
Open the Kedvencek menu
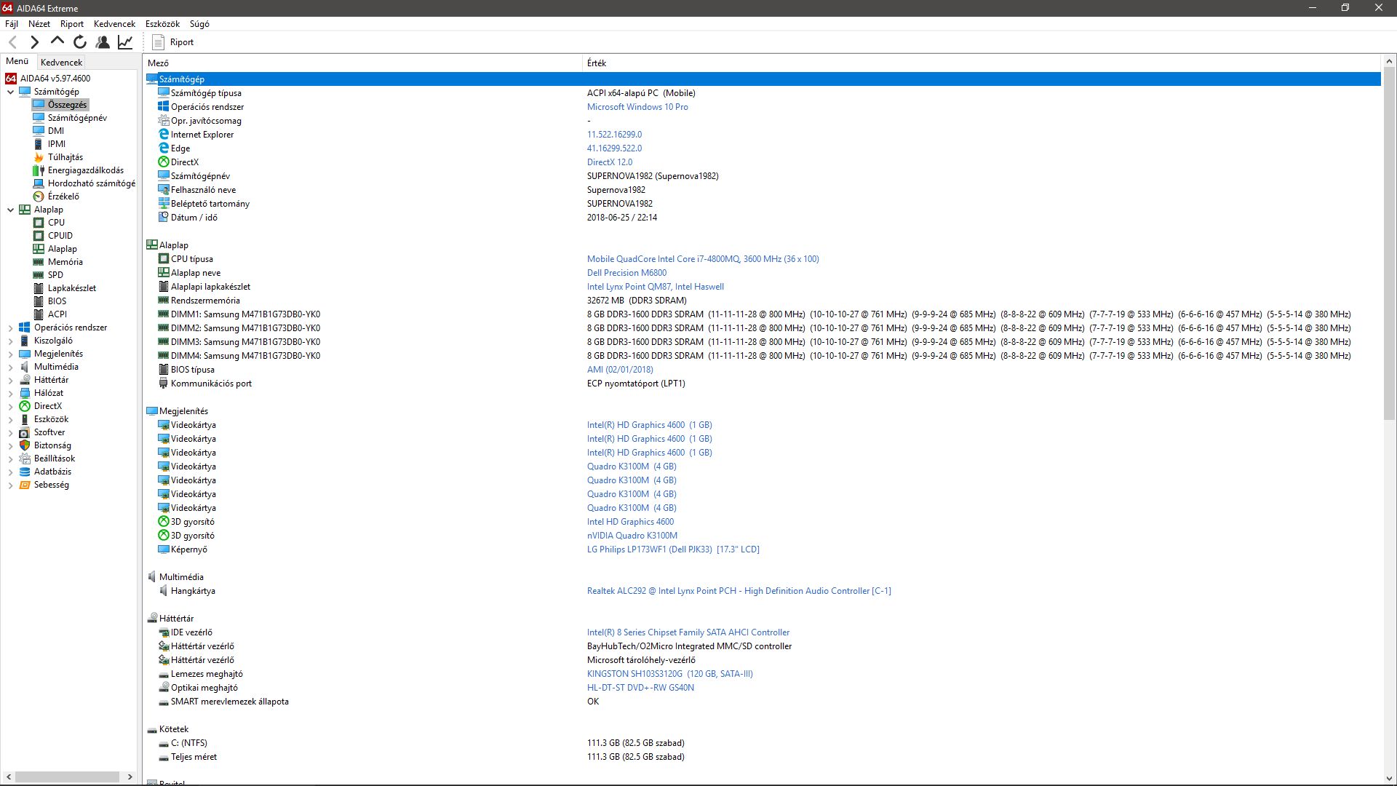tap(114, 24)
